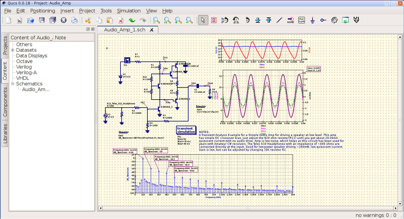Click the horizontal scrollbar under schematic
The image size is (404, 219).
pyautogui.click(x=249, y=208)
